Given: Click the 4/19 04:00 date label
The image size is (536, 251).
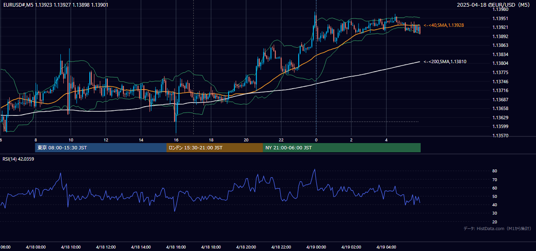Looking at the screenshot, I should click(386, 247).
